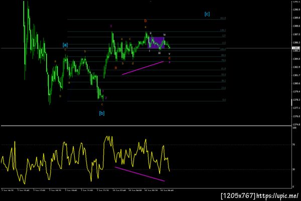Click the large orange b label at chart top

click(x=145, y=21)
